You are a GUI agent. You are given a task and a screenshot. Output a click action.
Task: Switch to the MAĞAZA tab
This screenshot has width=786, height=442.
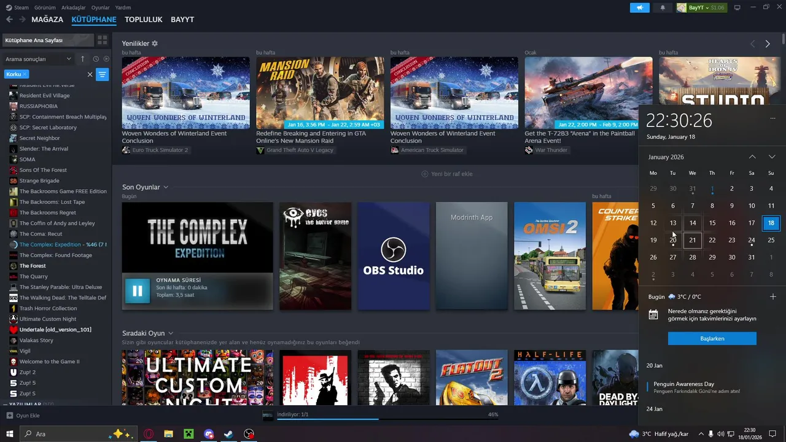(x=47, y=20)
